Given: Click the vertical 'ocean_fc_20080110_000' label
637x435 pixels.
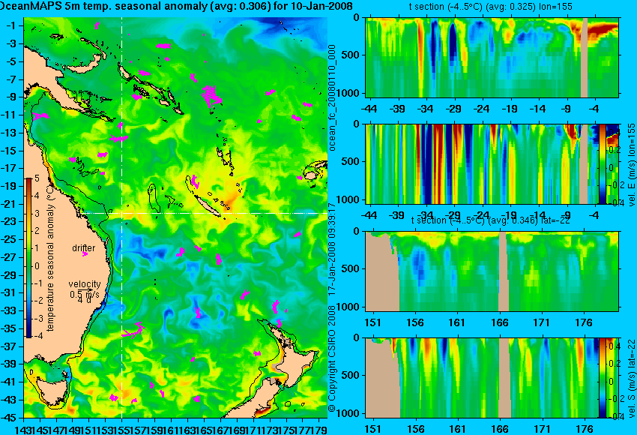Looking at the screenshot, I should pyautogui.click(x=332, y=97).
